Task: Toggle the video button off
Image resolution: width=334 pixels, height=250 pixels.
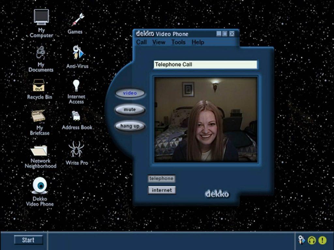Action: point(130,93)
